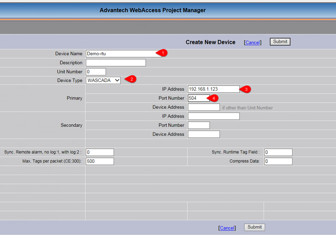
Task: Focus the Device Name field containing Demo-rtu
Action: click(x=120, y=54)
